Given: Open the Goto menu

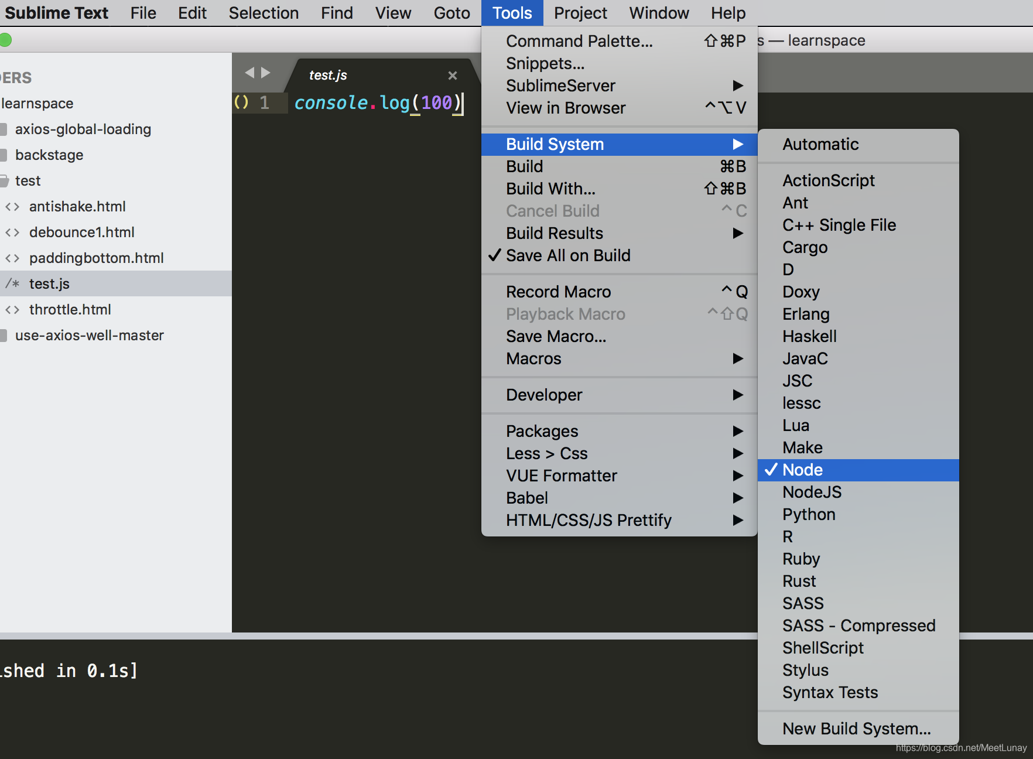Looking at the screenshot, I should point(451,13).
